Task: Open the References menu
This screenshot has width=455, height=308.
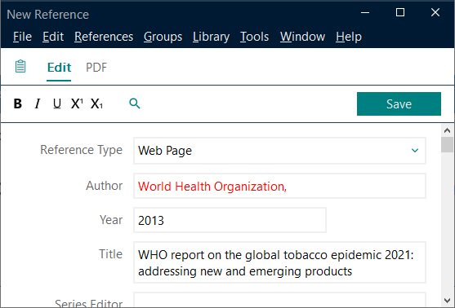Action: point(104,37)
